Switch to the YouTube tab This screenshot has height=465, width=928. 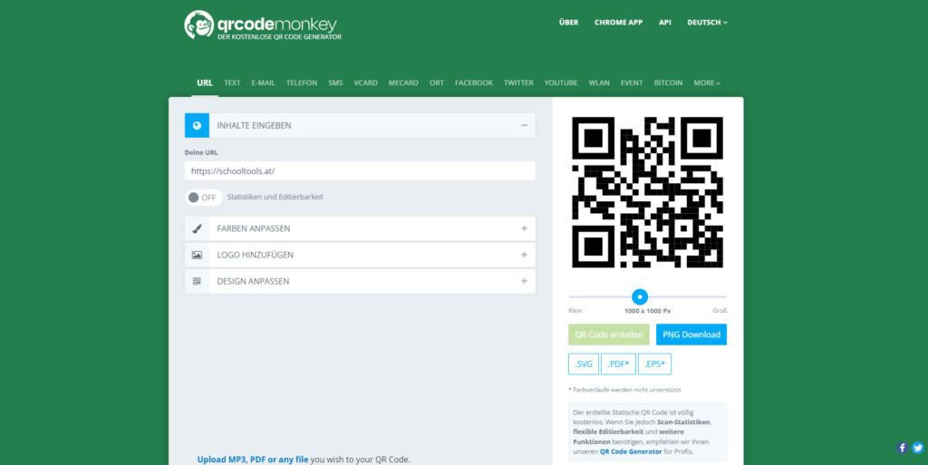point(561,82)
